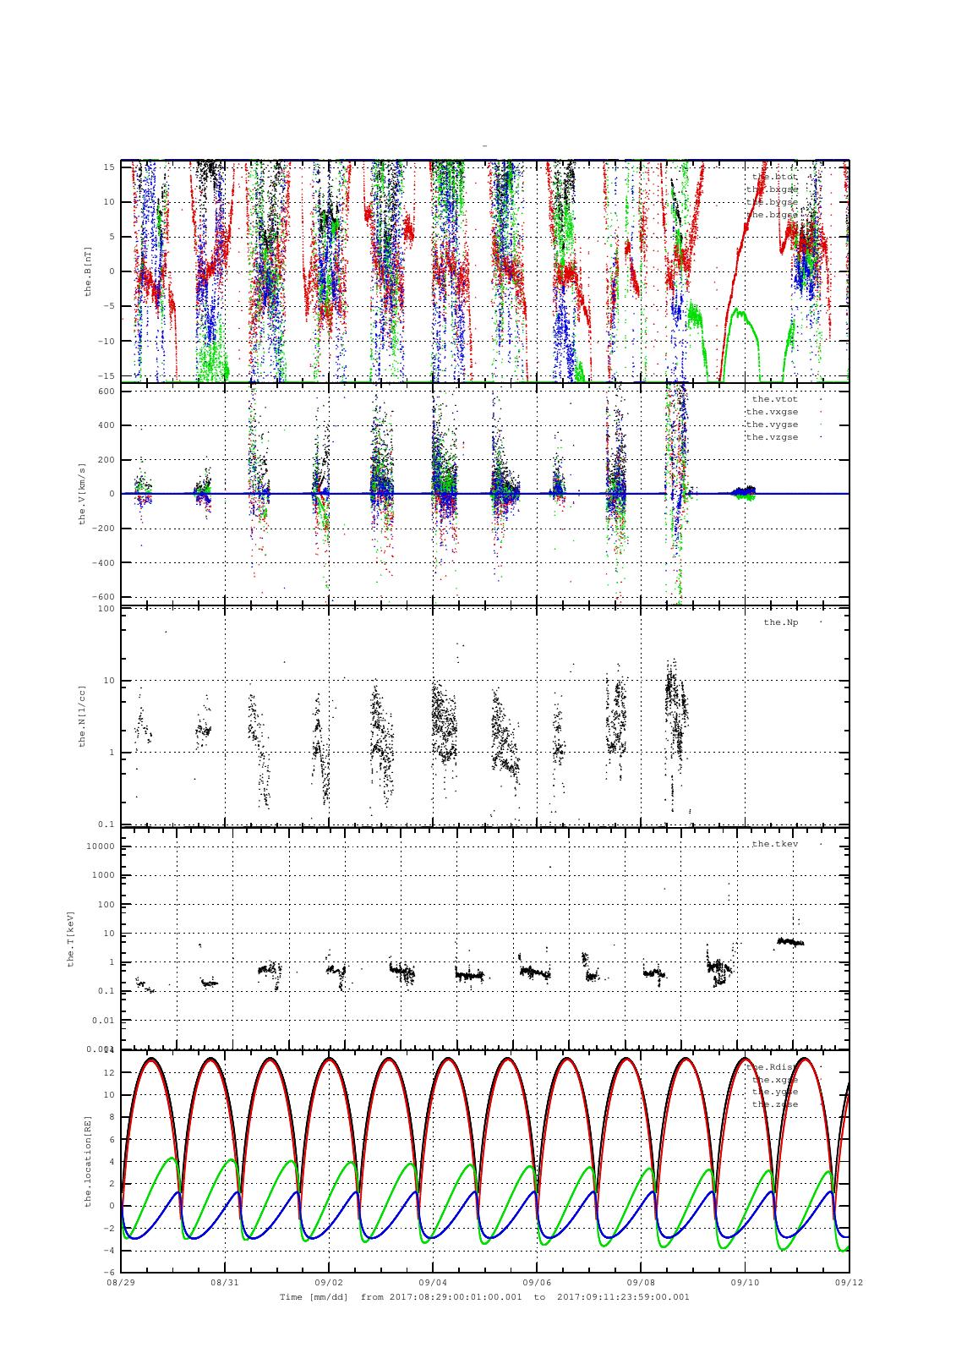956x1353 pixels.
Task: Click the 10000 tick on temperature axis
Action: tap(101, 846)
